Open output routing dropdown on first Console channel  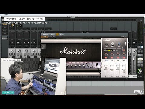[12, 47]
